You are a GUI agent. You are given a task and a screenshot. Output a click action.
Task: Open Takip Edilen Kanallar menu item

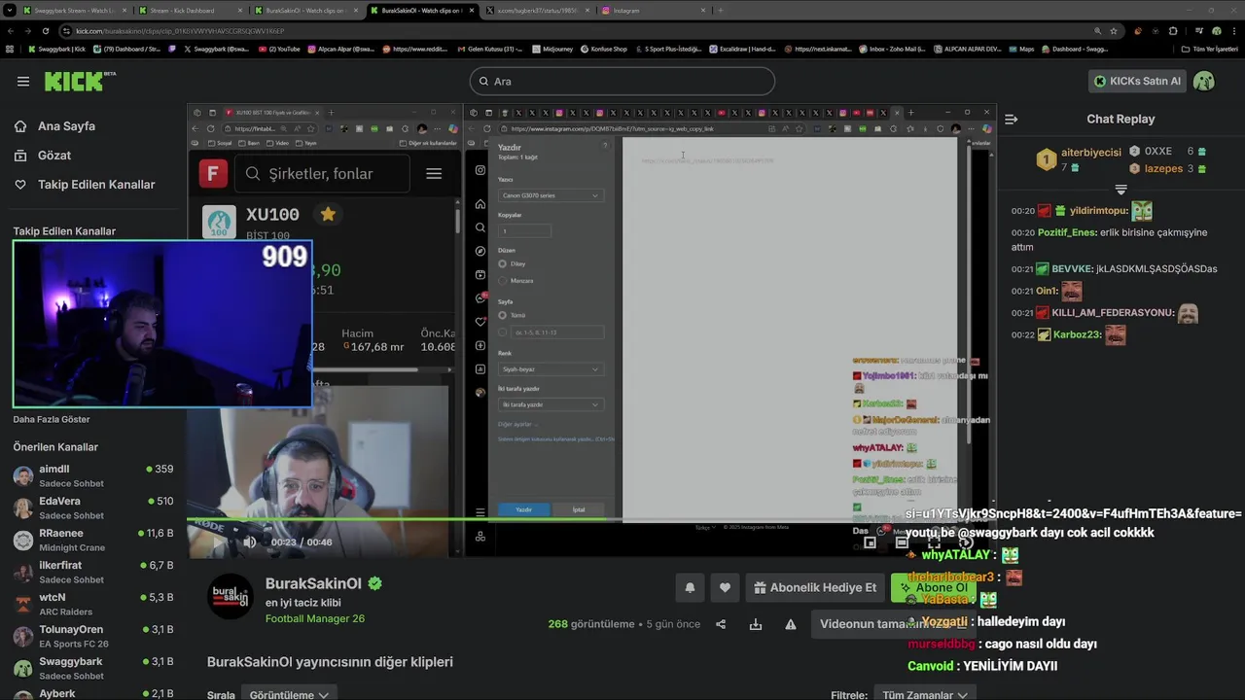(96, 185)
